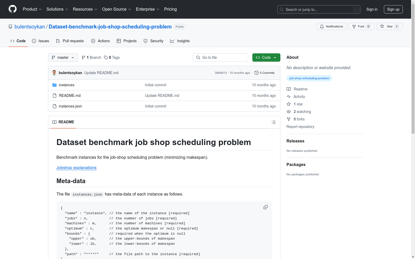This screenshot has height=259, width=415.
Task: Open the green Code clone dropdown
Action: pyautogui.click(x=266, y=57)
